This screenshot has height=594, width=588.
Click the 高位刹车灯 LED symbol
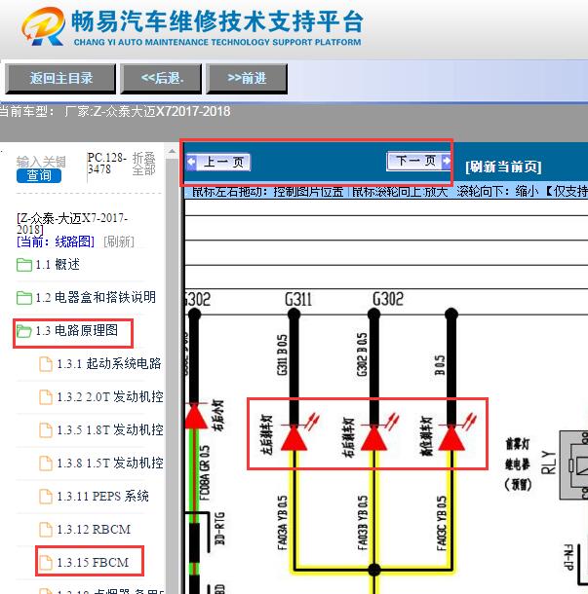[x=451, y=437]
